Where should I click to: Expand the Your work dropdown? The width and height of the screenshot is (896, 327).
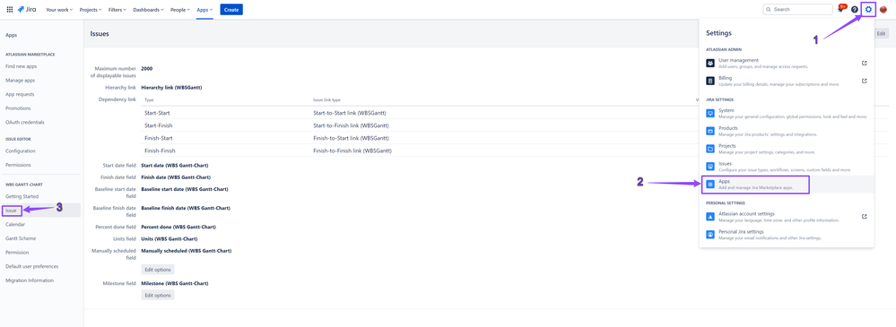tap(59, 10)
